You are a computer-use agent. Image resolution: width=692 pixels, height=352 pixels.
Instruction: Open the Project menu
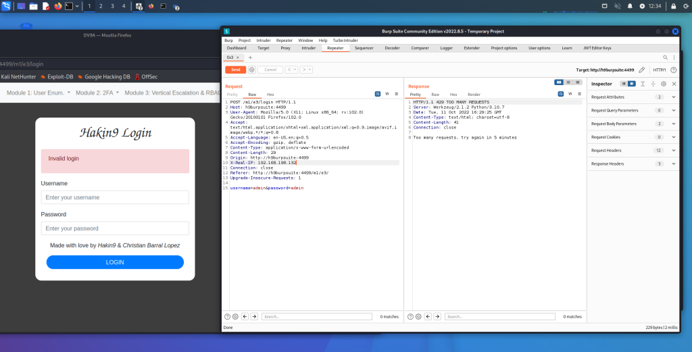pos(244,40)
